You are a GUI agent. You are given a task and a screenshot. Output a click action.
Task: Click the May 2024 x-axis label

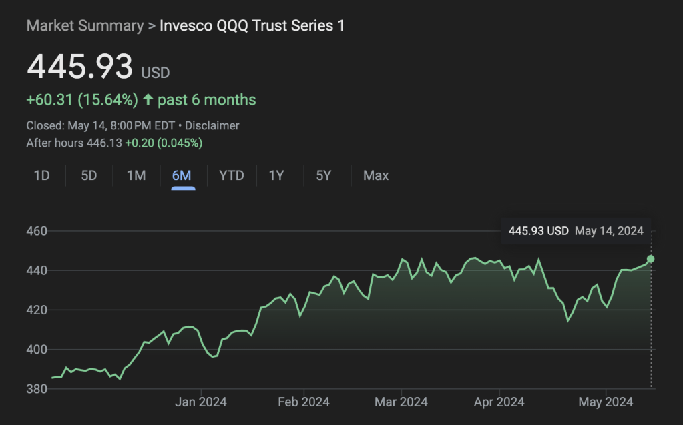(x=606, y=402)
